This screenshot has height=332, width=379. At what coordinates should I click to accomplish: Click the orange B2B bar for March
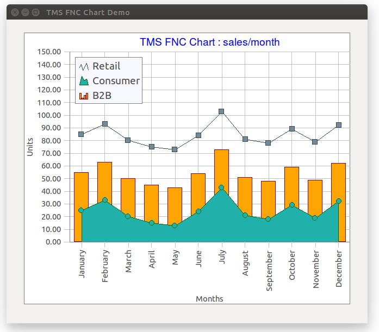coord(128,197)
